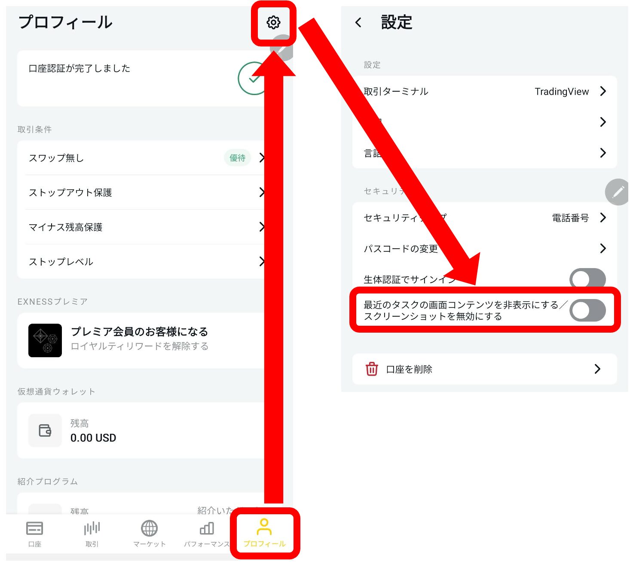This screenshot has height=562, width=636.
Task: Open プレミア会員のお客様になる link
Action: point(140,332)
